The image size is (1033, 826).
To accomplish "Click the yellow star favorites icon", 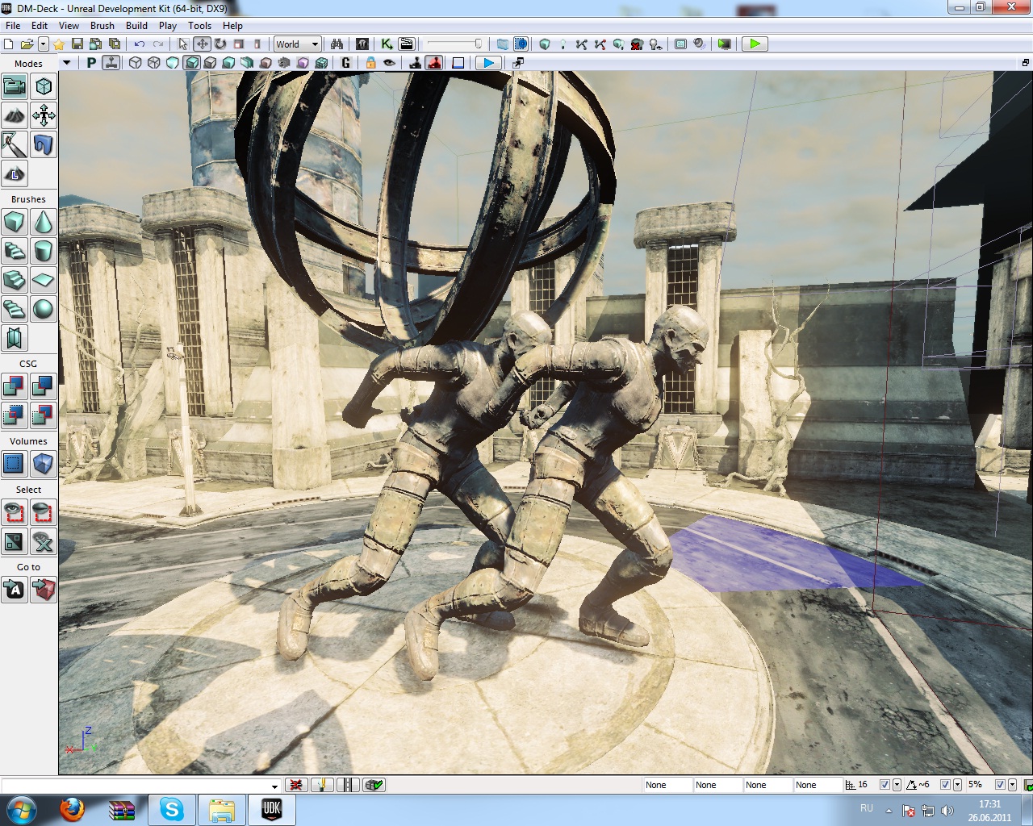I will coord(59,44).
